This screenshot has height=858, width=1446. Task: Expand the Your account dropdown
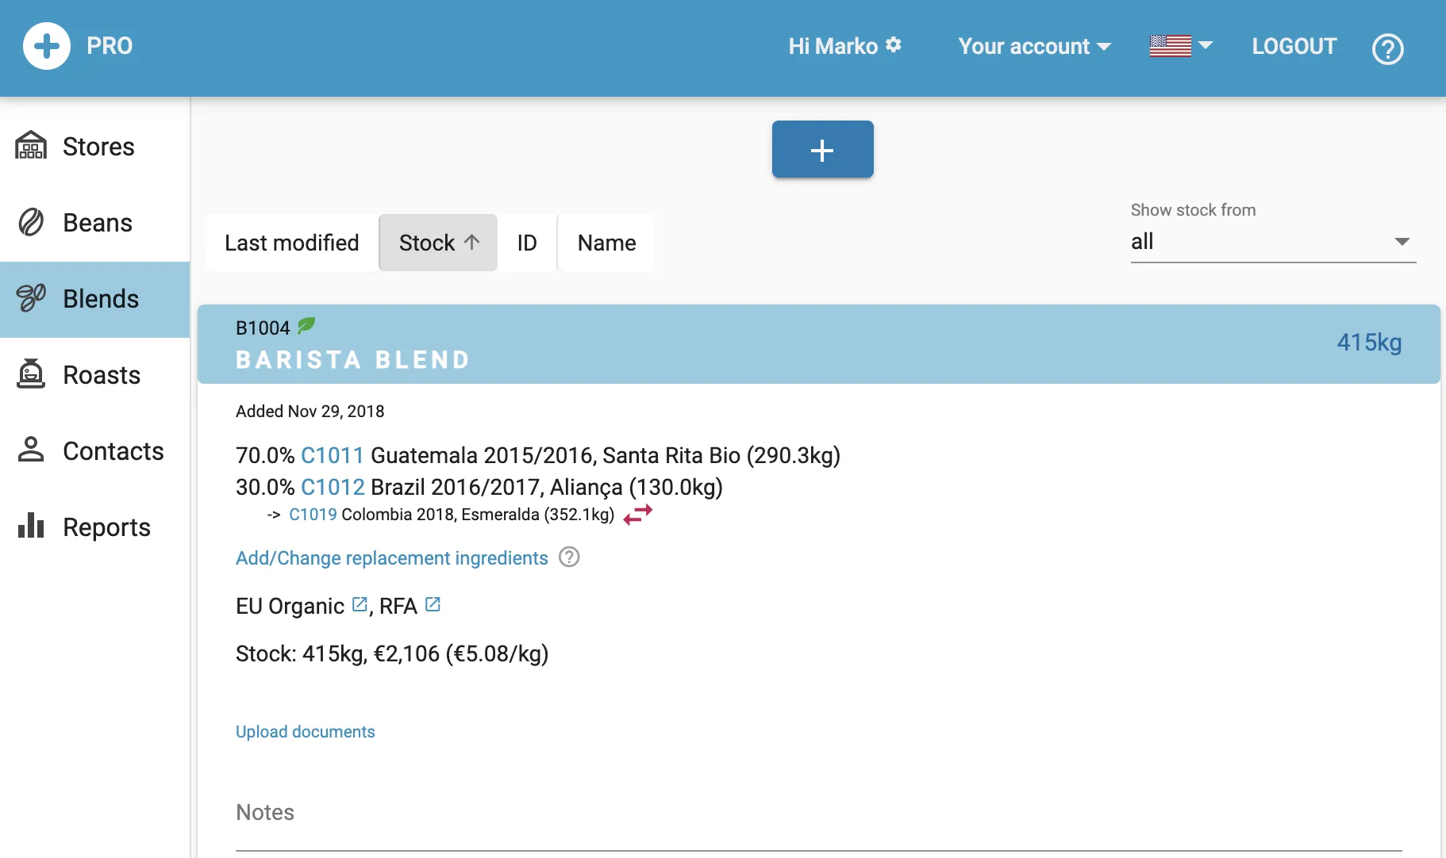[x=1033, y=47]
